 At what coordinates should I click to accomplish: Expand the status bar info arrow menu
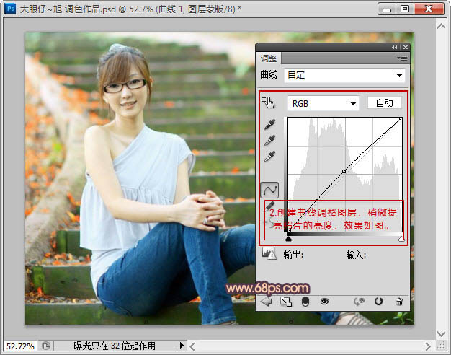182,346
